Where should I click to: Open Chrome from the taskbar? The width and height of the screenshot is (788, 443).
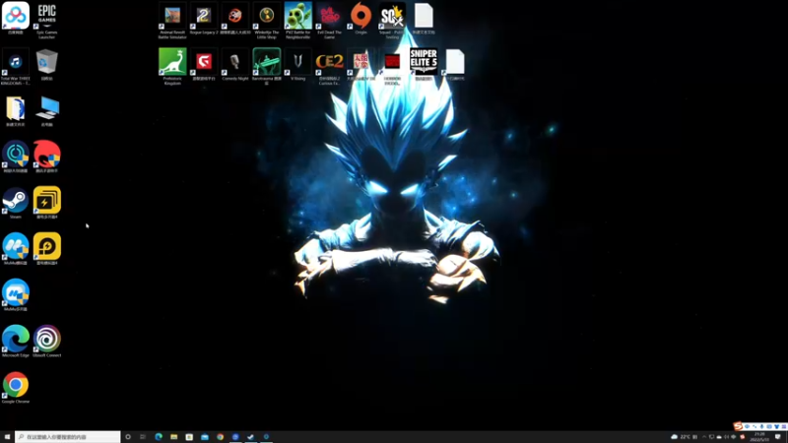[220, 437]
